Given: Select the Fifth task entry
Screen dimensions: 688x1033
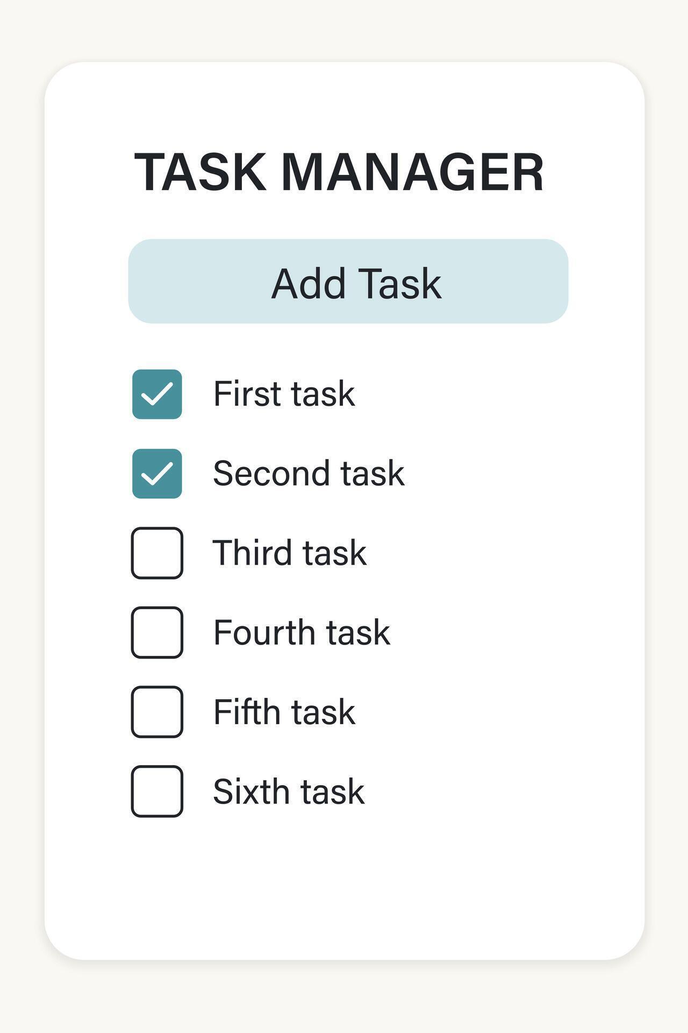Looking at the screenshot, I should coord(284,710).
